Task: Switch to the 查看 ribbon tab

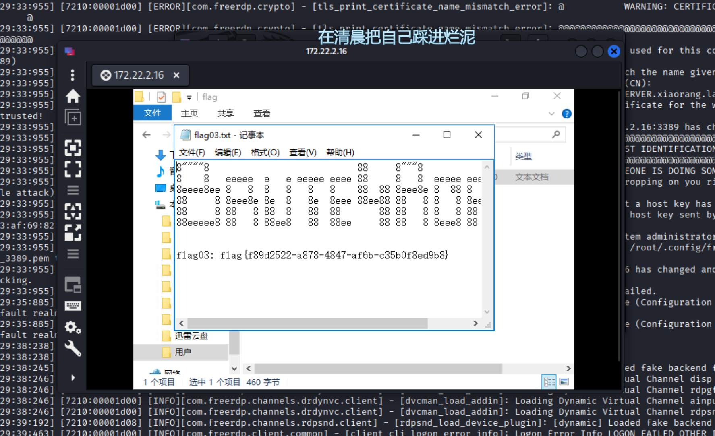Action: pos(261,114)
